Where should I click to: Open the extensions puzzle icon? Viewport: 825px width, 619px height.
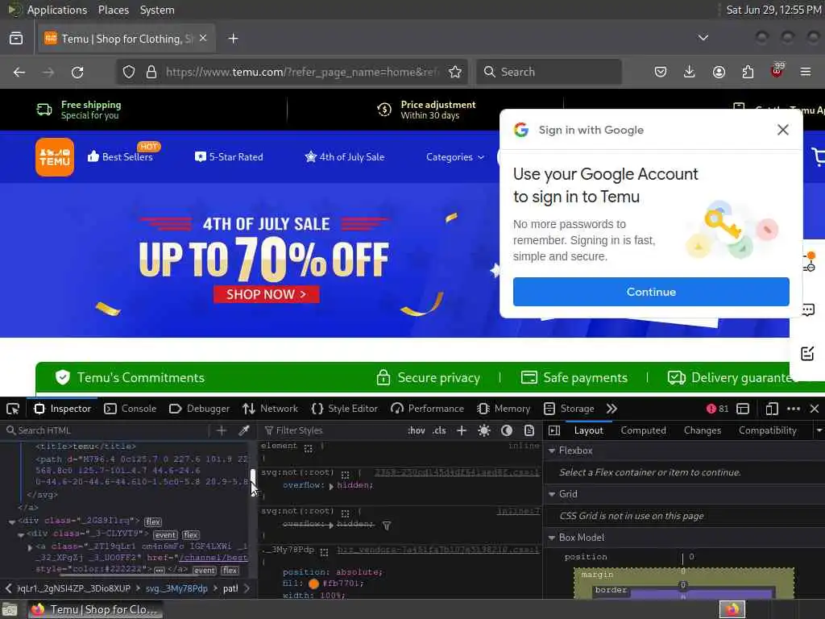tap(748, 72)
